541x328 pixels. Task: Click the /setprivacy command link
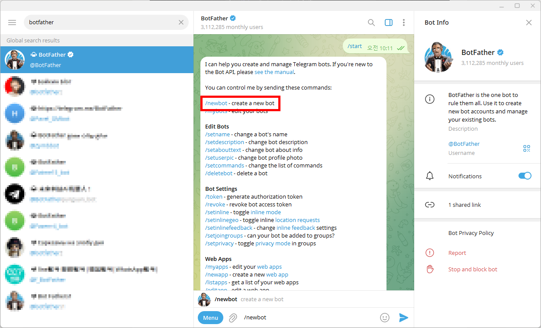tap(220, 243)
